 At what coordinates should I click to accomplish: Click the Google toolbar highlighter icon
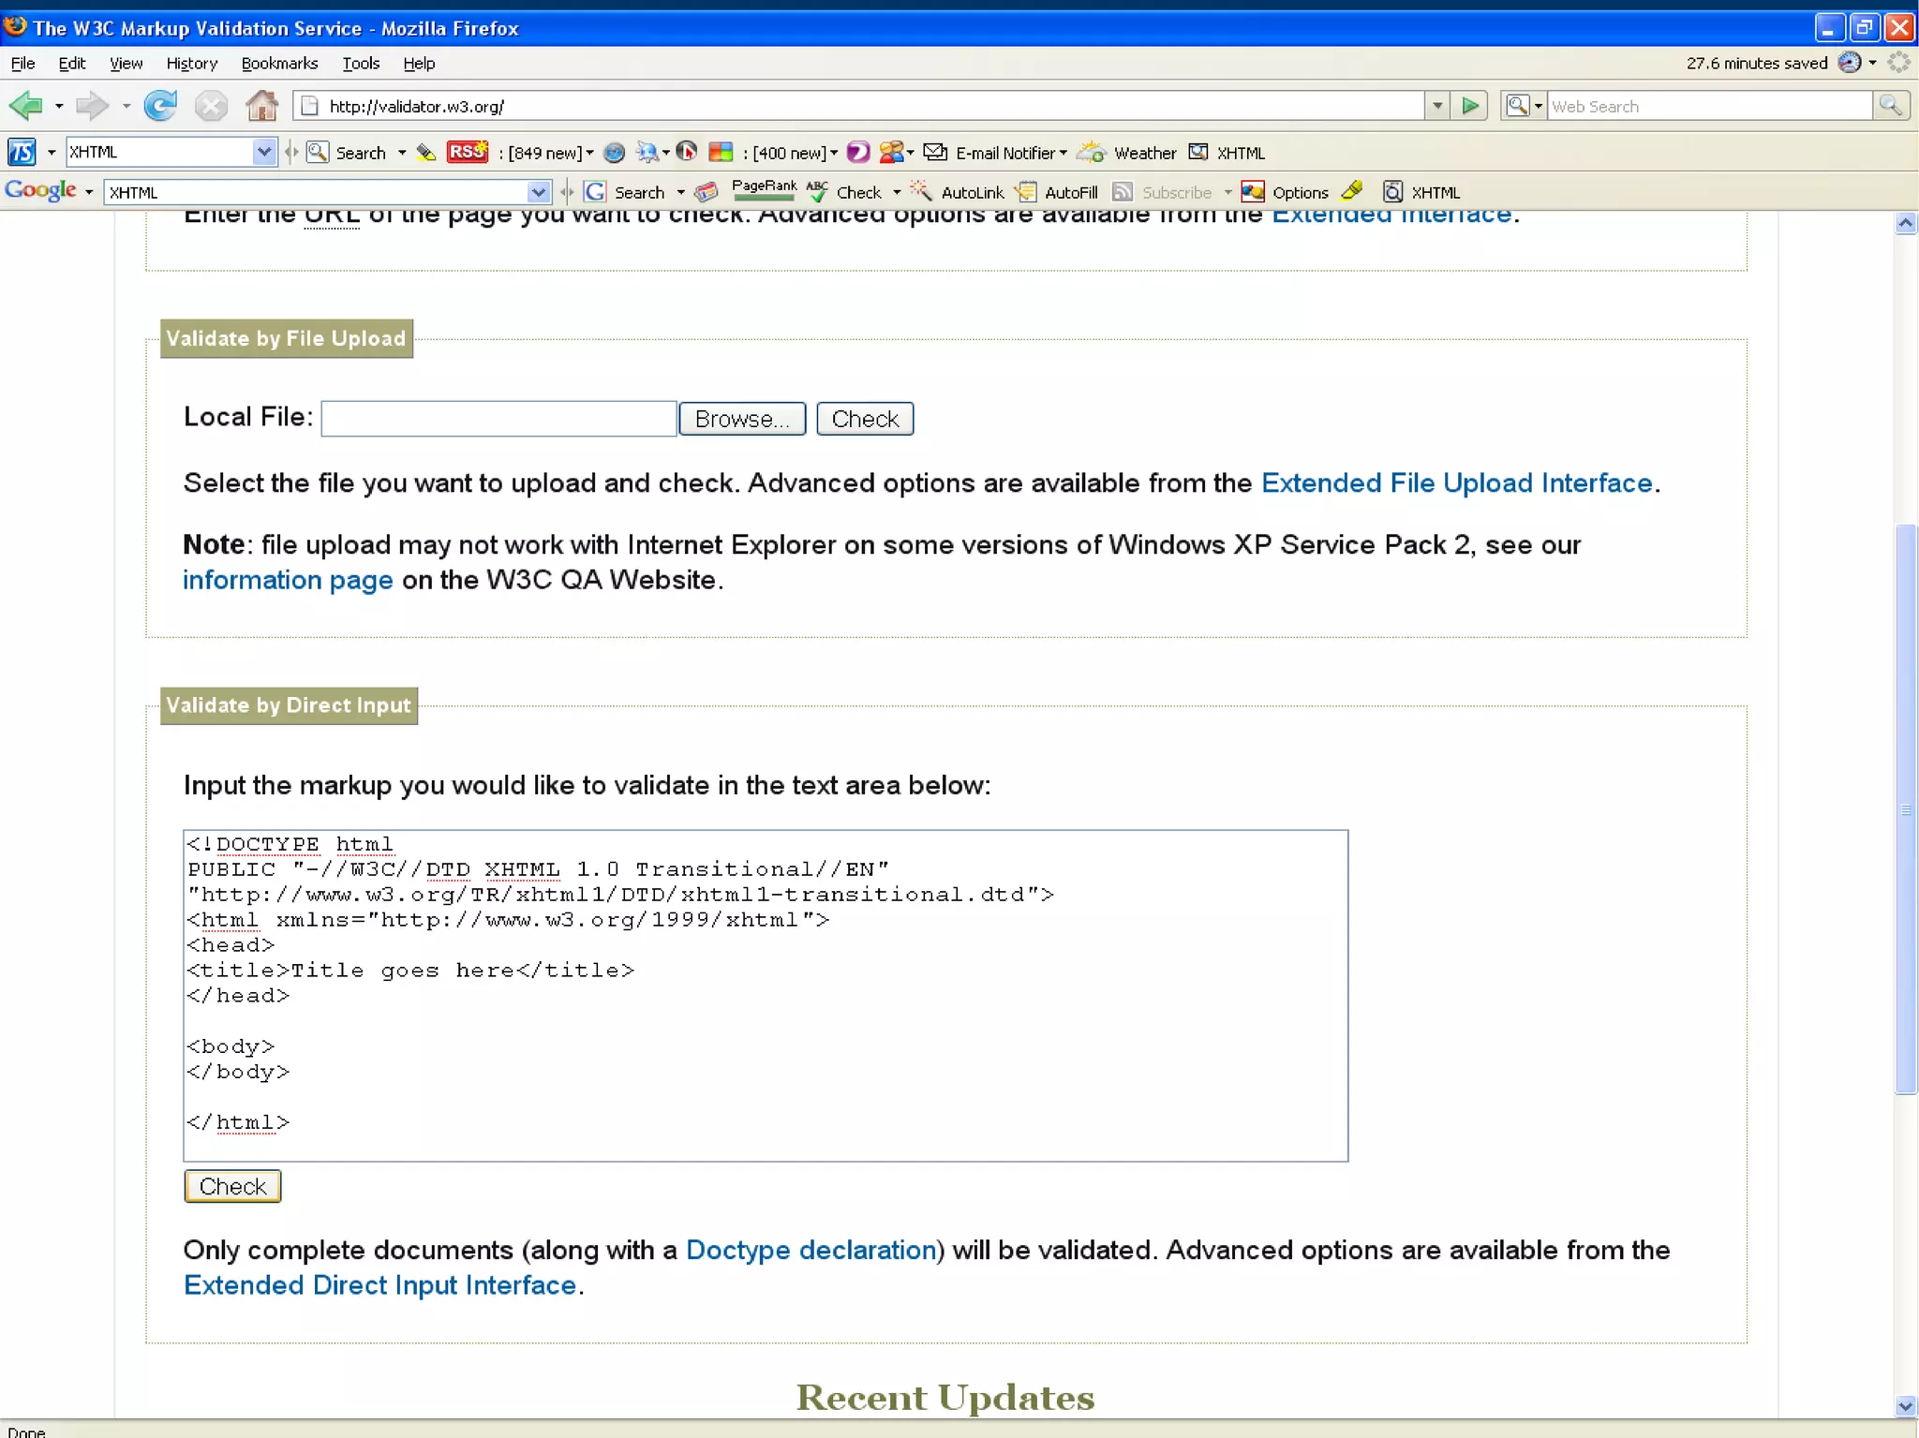click(x=1351, y=192)
